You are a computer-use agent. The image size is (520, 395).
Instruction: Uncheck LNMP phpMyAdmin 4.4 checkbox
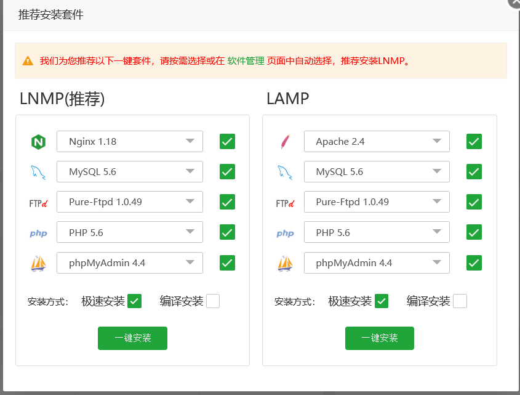pos(227,263)
